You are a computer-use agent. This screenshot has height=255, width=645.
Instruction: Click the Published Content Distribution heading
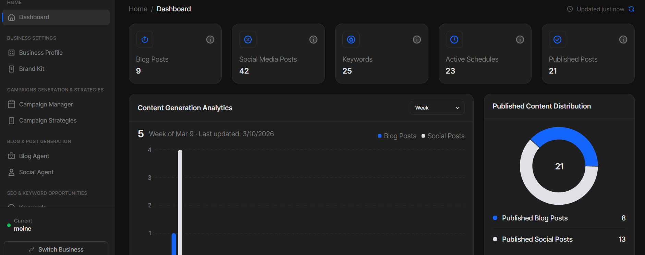(x=542, y=106)
